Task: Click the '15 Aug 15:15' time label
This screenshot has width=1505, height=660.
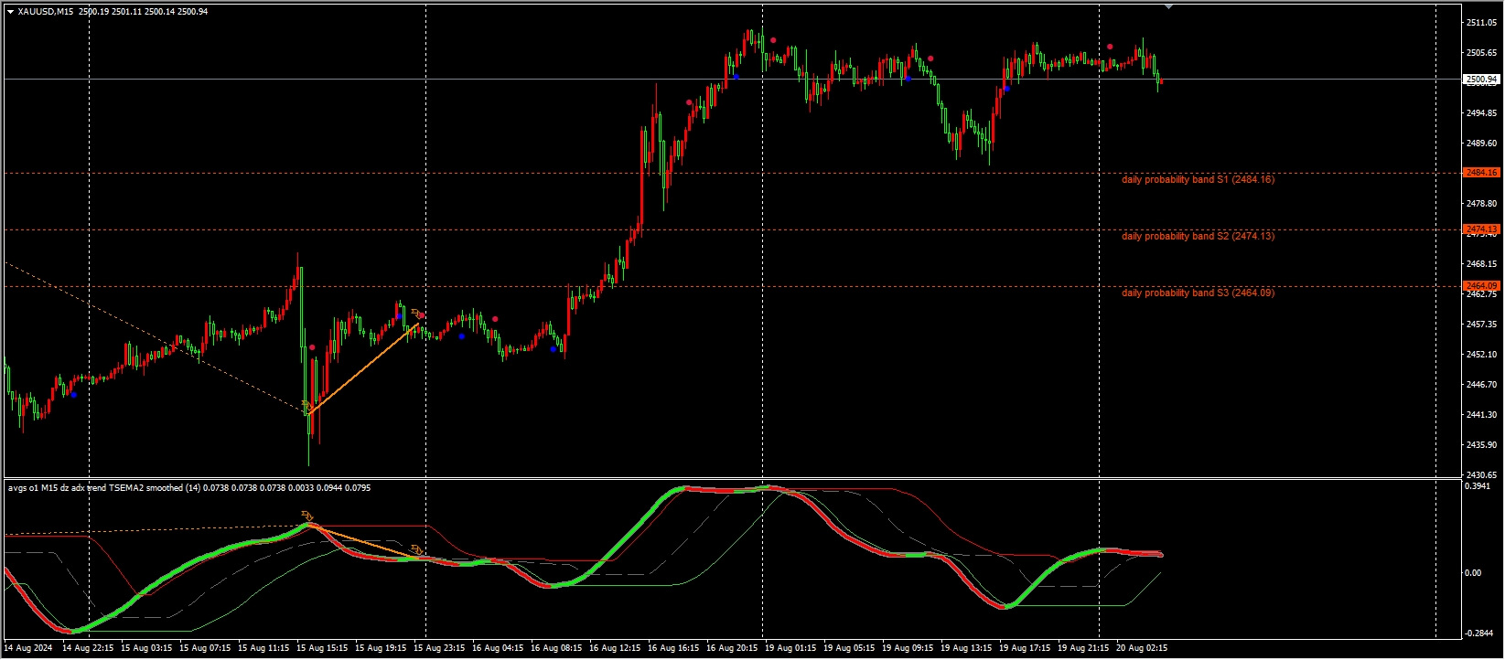Action: [322, 649]
